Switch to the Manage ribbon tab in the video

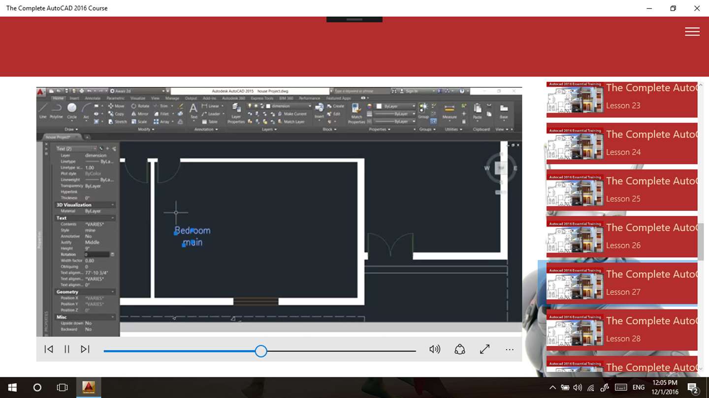coord(172,98)
